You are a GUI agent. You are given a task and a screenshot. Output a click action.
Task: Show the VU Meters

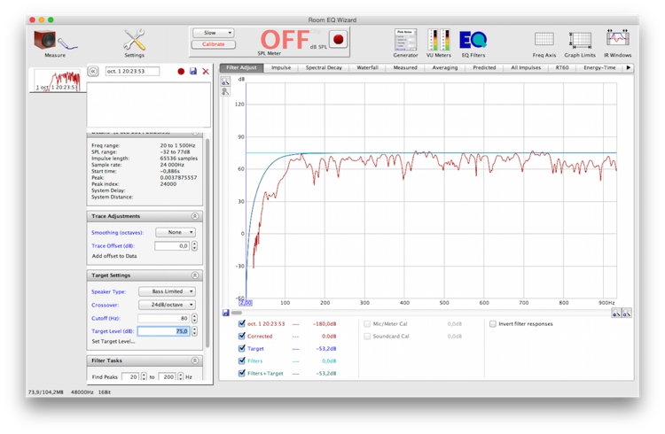click(x=439, y=43)
